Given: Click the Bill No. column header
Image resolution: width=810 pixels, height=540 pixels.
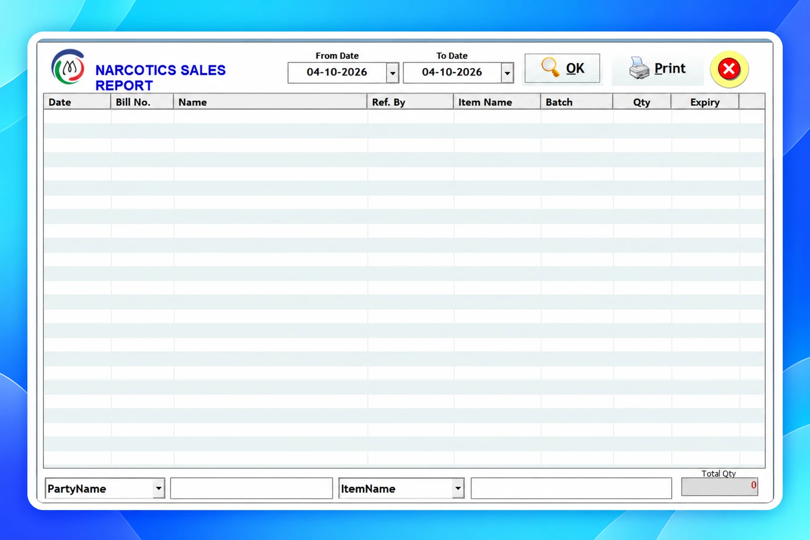Looking at the screenshot, I should click(x=142, y=102).
